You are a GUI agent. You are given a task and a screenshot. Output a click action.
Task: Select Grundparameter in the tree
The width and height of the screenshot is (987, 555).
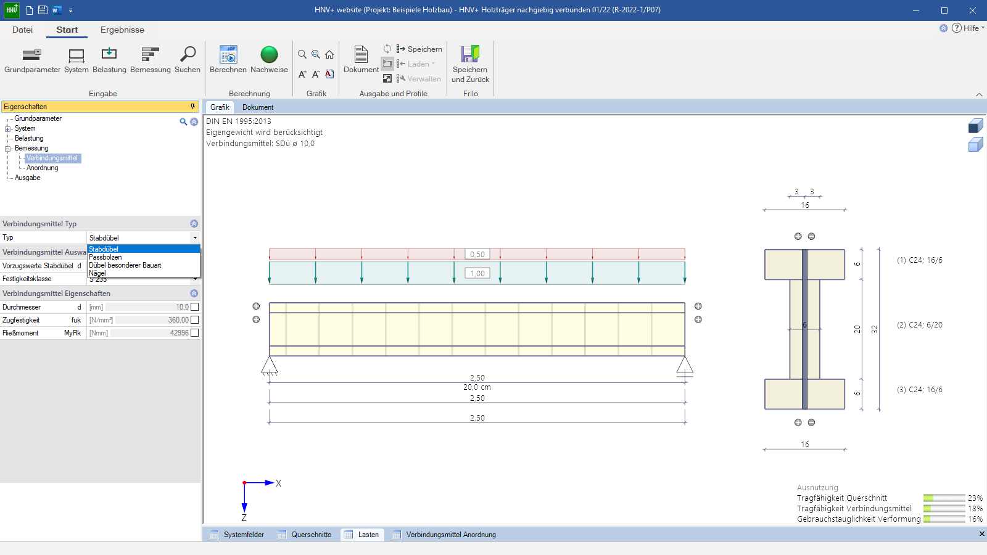point(38,118)
